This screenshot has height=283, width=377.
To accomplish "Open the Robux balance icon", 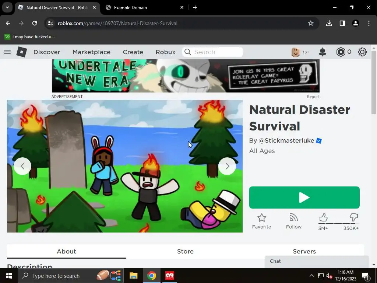I will tap(341, 52).
